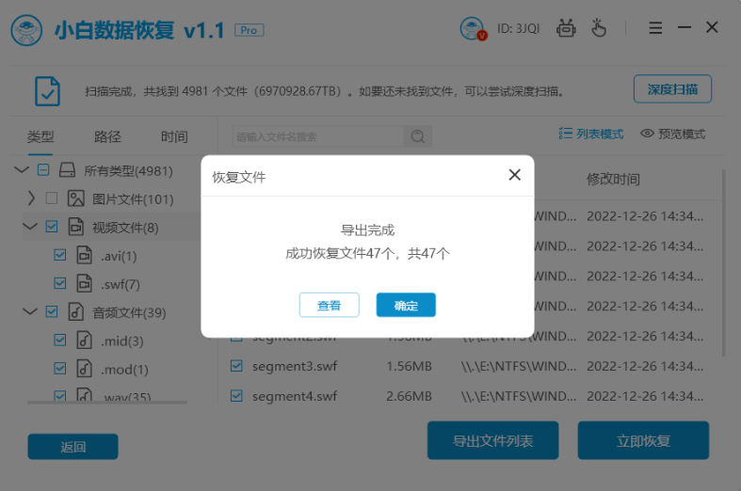This screenshot has width=741, height=491.
Task: Switch to the 时间 tab
Action: click(x=174, y=136)
